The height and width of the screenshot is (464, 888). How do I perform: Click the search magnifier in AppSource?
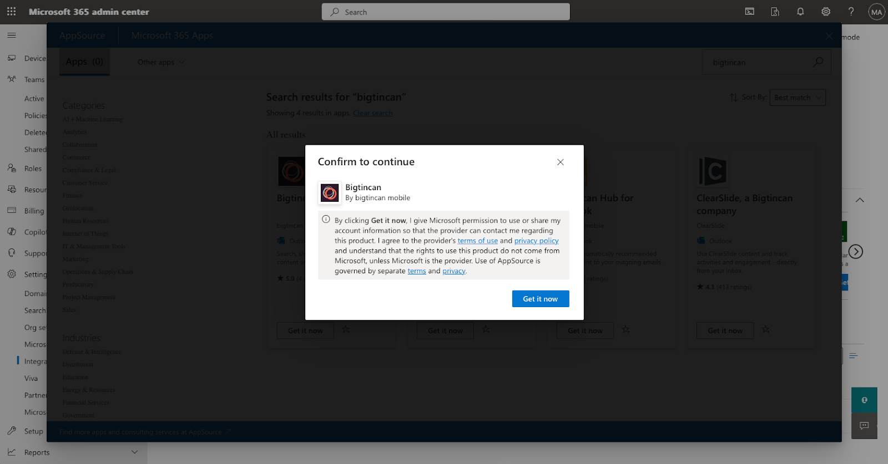[818, 62]
